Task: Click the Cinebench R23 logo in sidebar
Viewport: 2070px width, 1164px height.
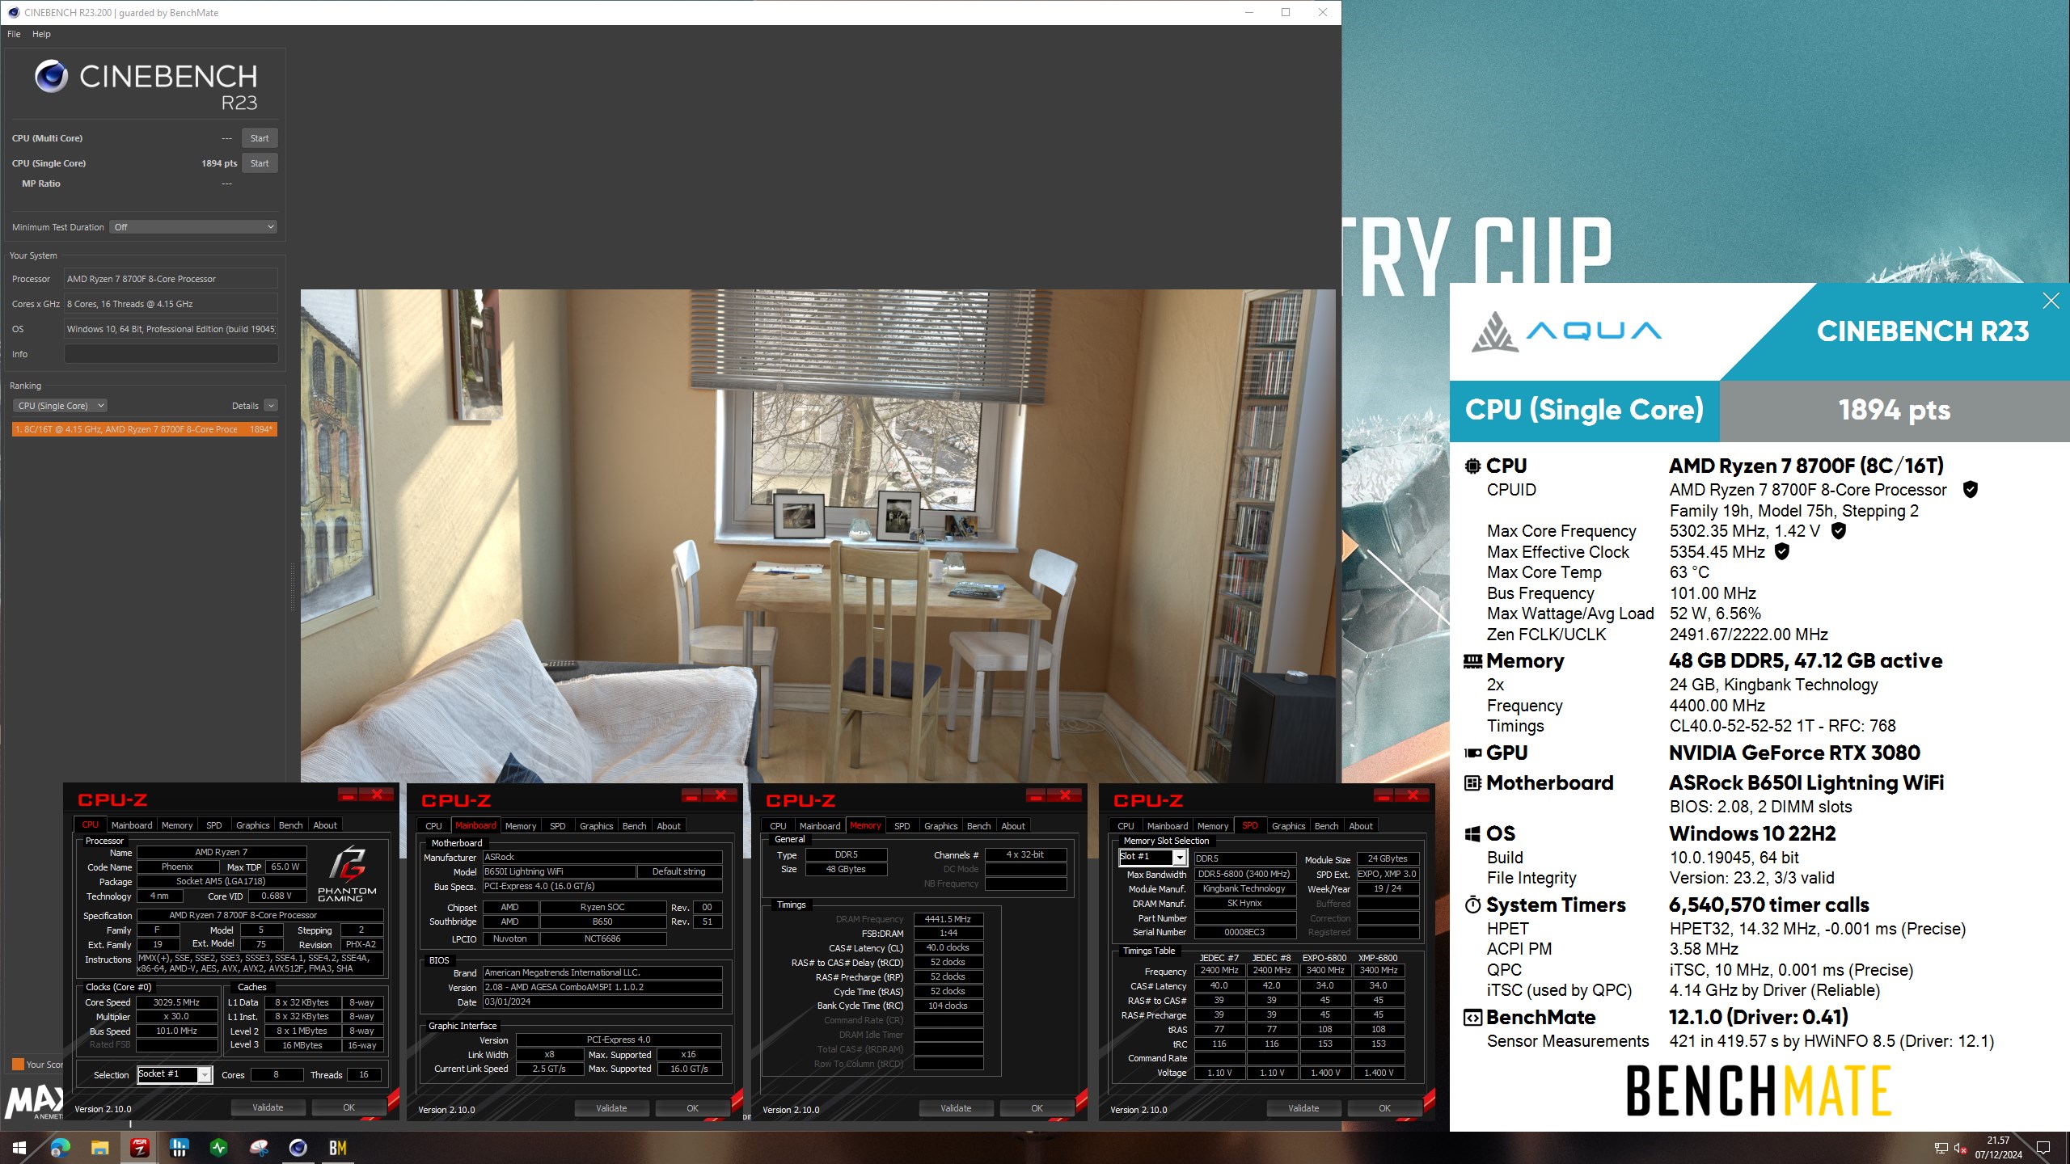Action: [146, 86]
